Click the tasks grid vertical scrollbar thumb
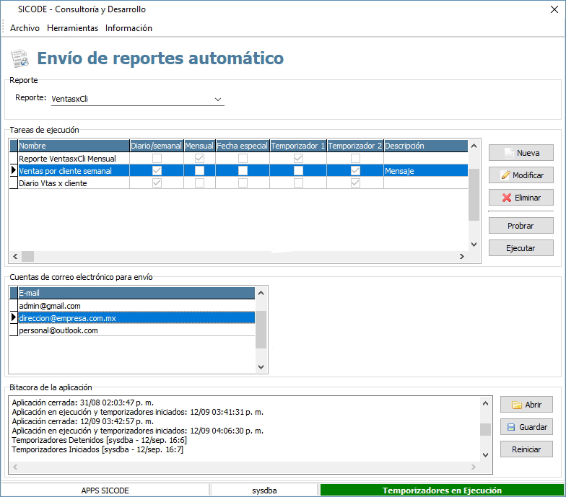Image resolution: width=566 pixels, height=497 pixels. tap(474, 195)
